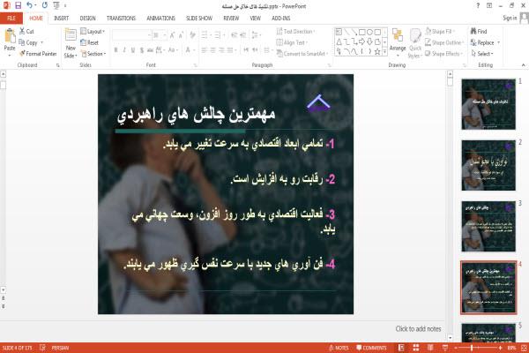Click Sign in link

[510, 18]
